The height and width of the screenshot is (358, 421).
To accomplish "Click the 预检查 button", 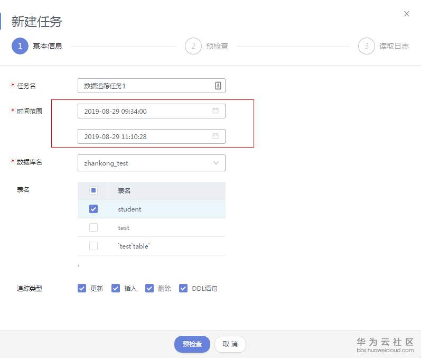I will (192, 344).
